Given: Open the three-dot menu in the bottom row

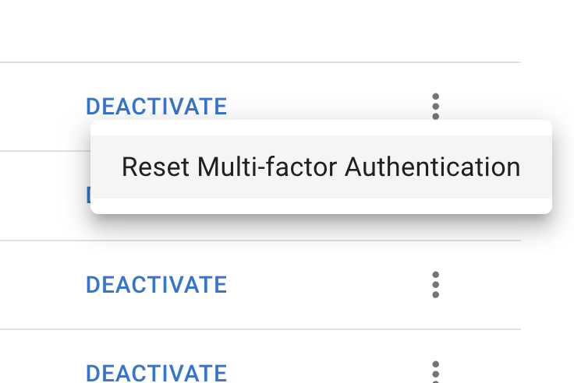Looking at the screenshot, I should pos(435,372).
